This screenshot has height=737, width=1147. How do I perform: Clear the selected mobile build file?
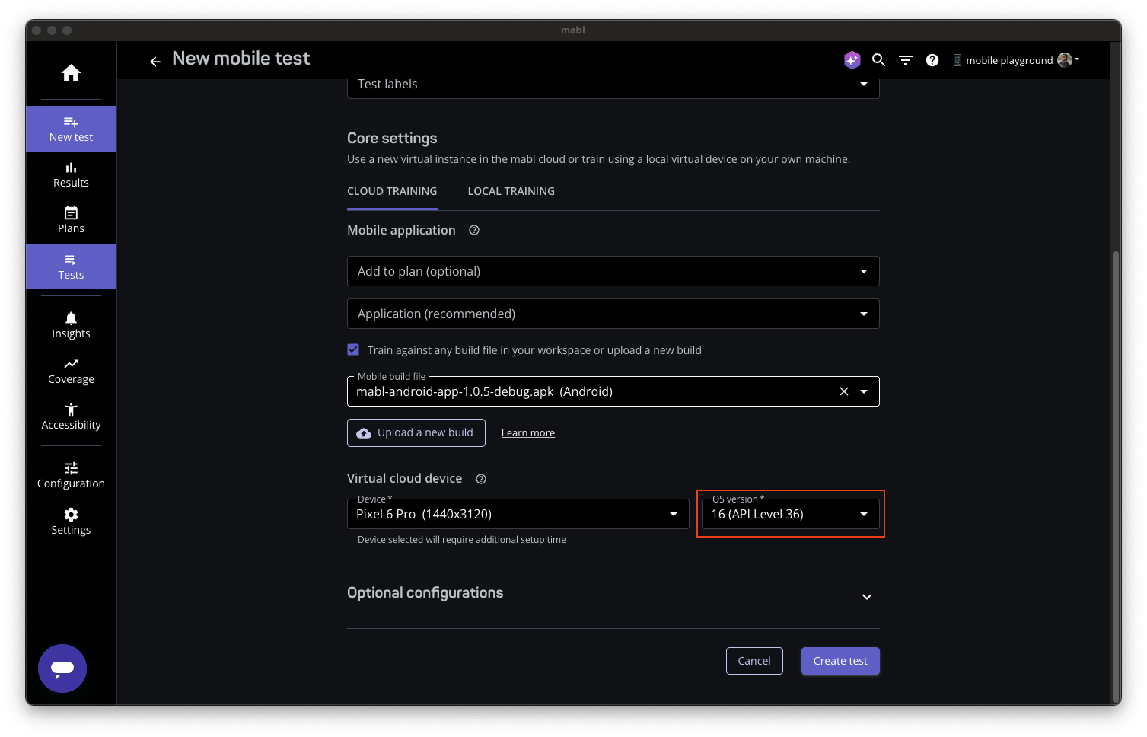click(843, 391)
